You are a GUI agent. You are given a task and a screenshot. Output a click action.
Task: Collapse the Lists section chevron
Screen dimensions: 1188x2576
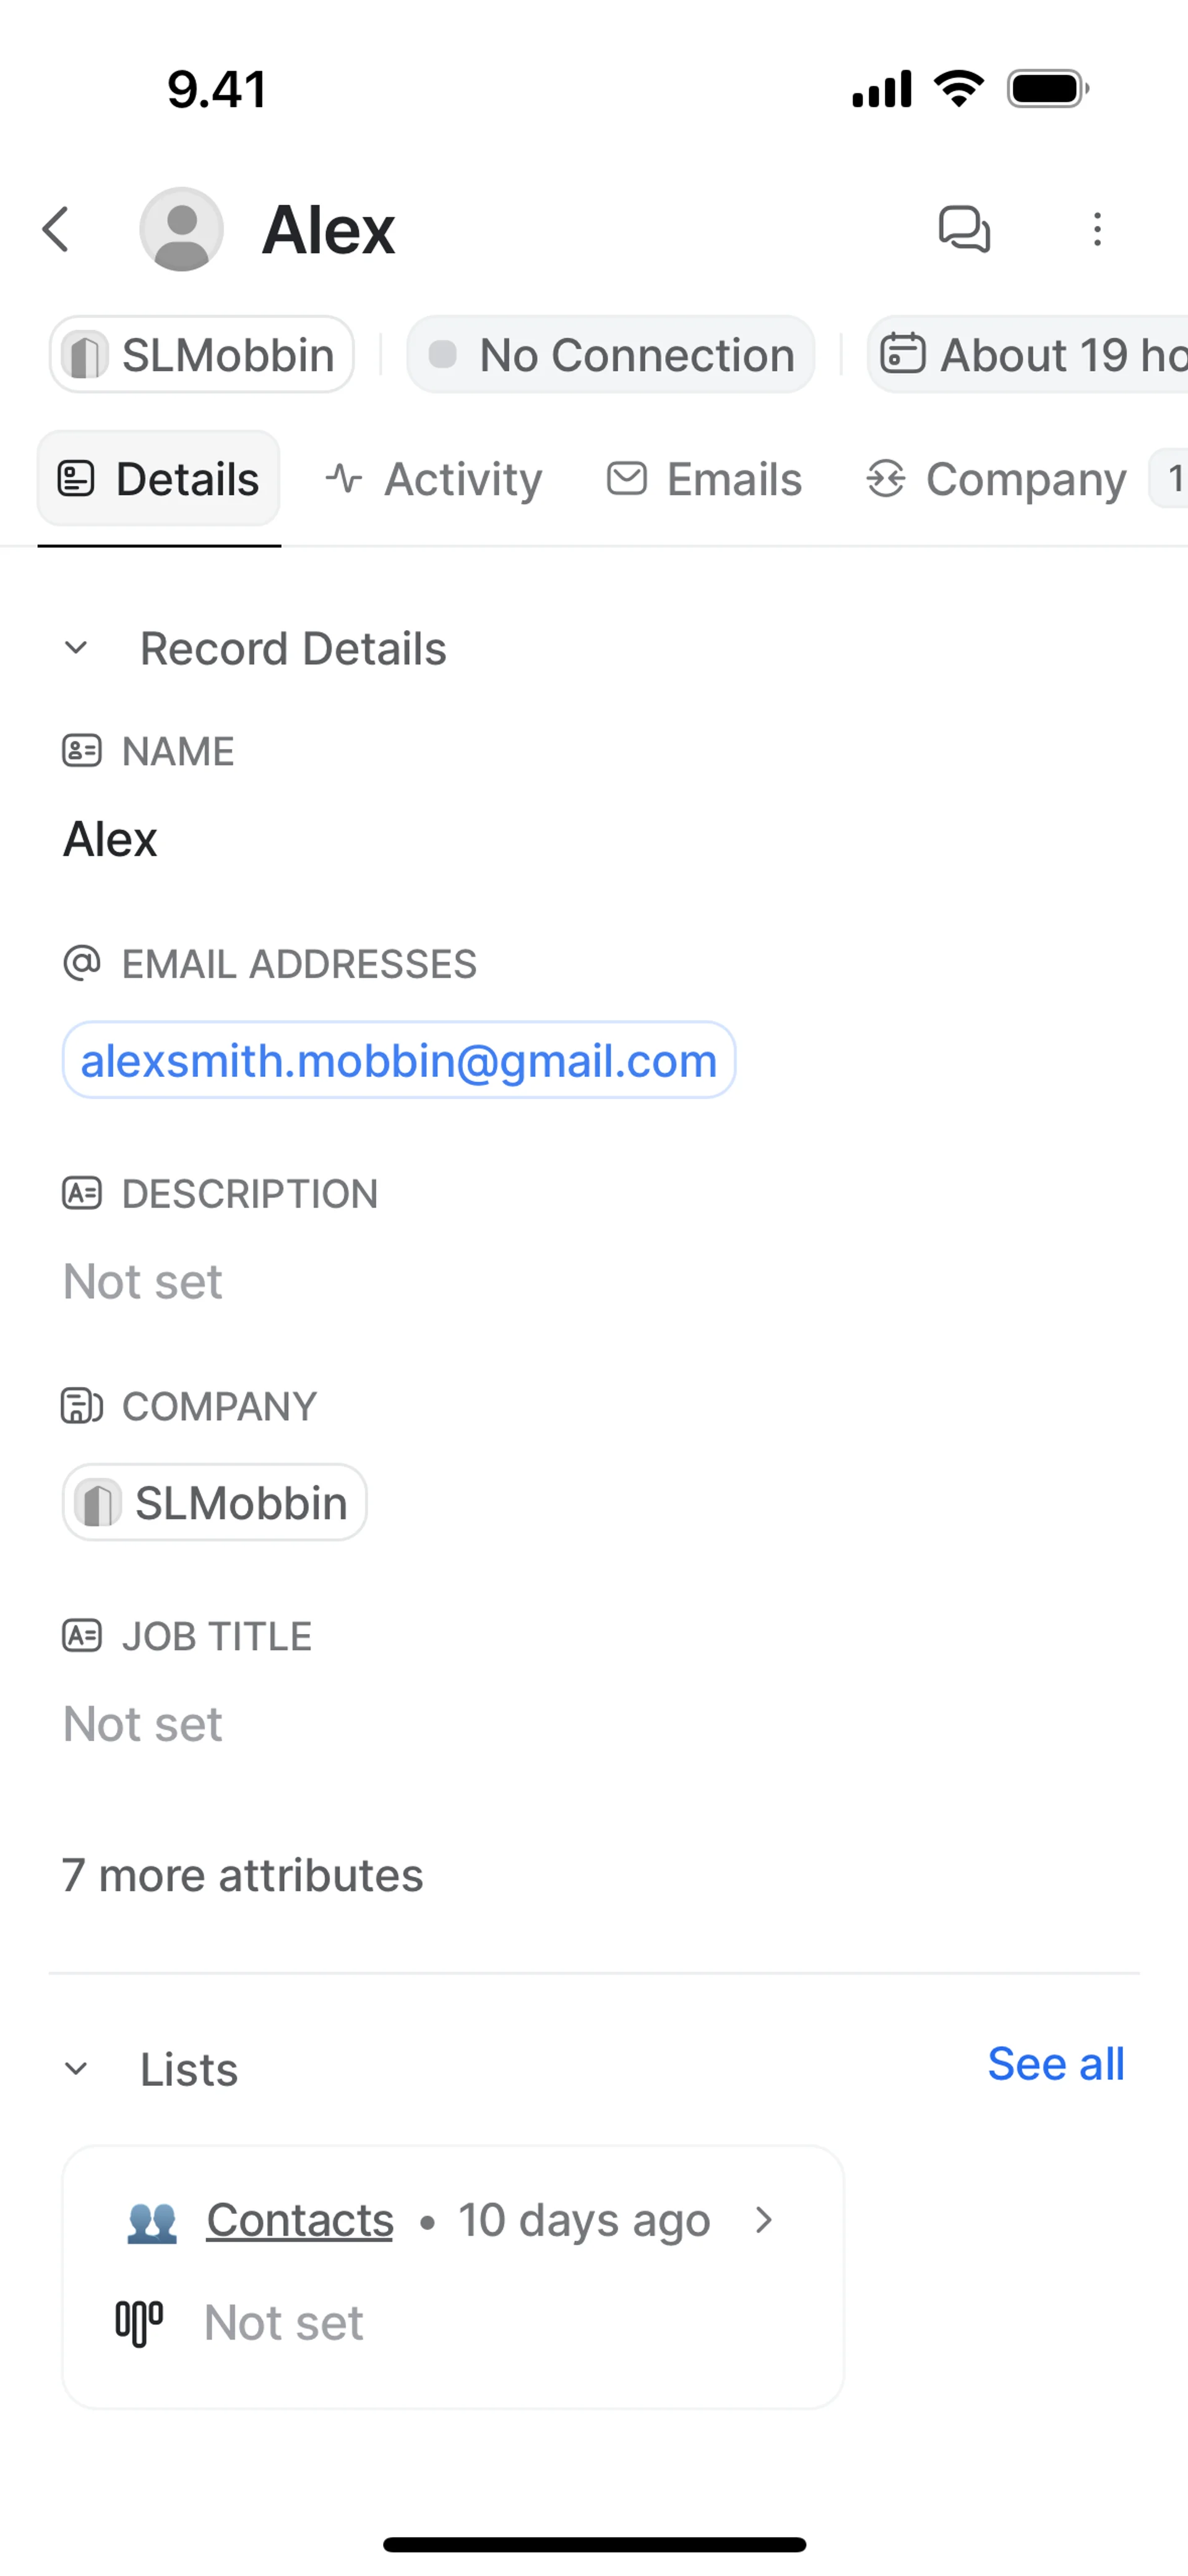[76, 2069]
